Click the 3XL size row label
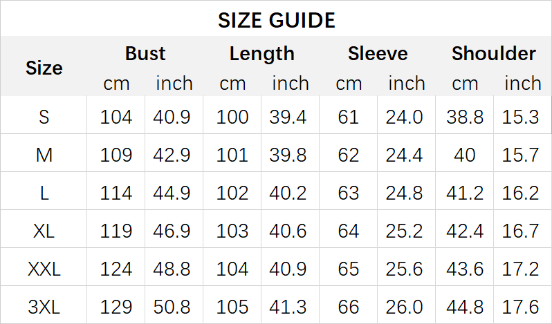Image resolution: width=552 pixels, height=324 pixels. (x=44, y=307)
